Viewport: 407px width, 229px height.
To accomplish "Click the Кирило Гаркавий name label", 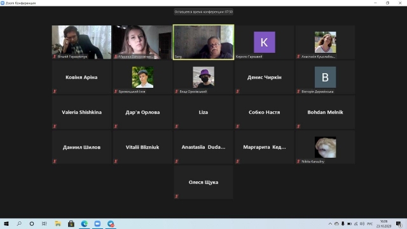I will [249, 57].
